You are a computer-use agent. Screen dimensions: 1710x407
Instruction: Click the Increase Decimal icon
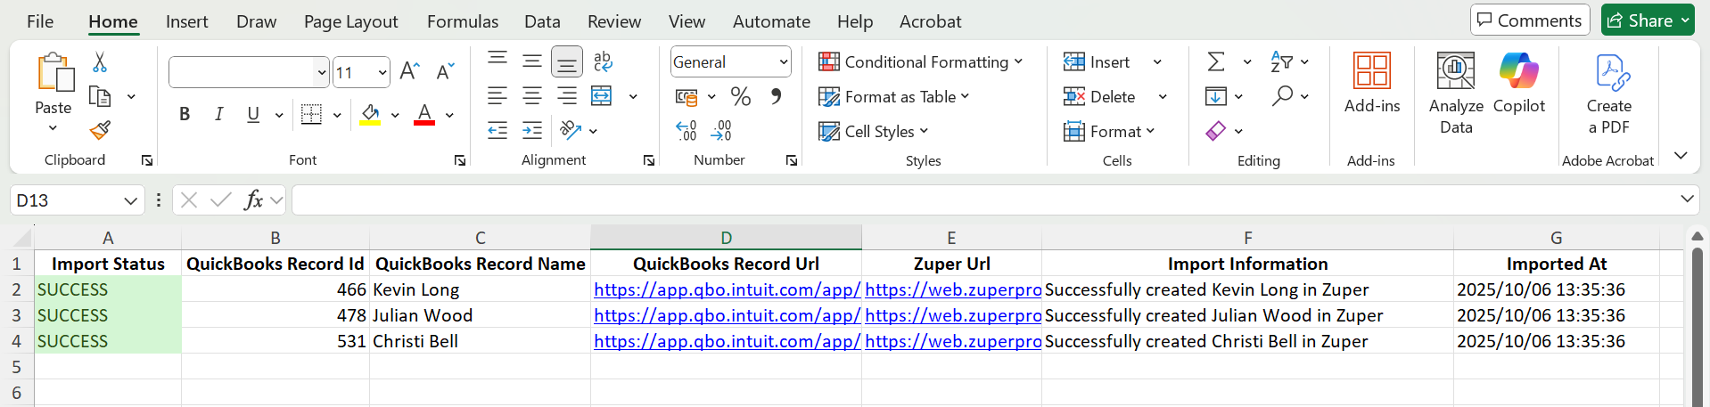(x=686, y=131)
